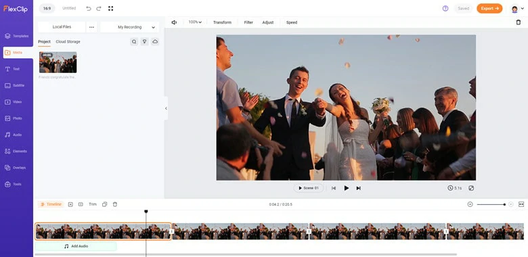528x257 pixels.
Task: Select scene 02 clip in the timeline
Action: point(240,231)
